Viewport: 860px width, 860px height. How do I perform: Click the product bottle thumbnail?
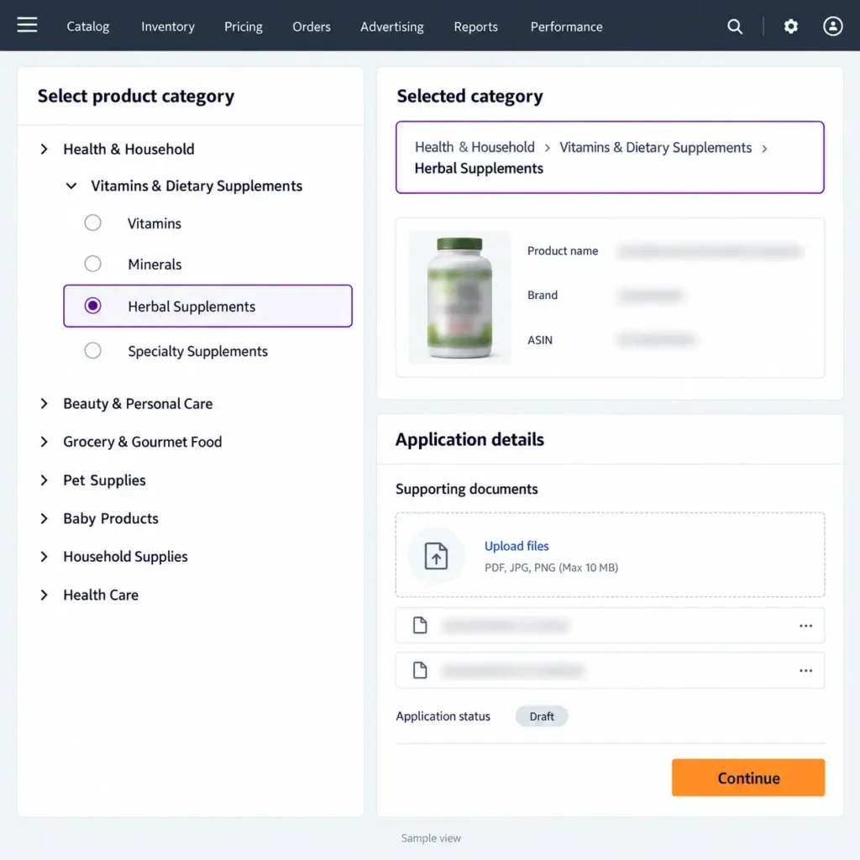(459, 297)
